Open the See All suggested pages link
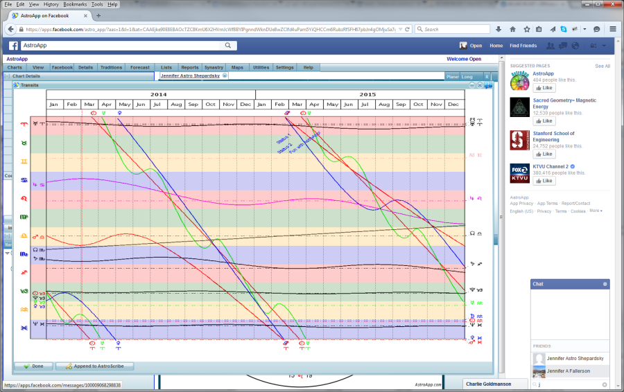 tap(603, 66)
